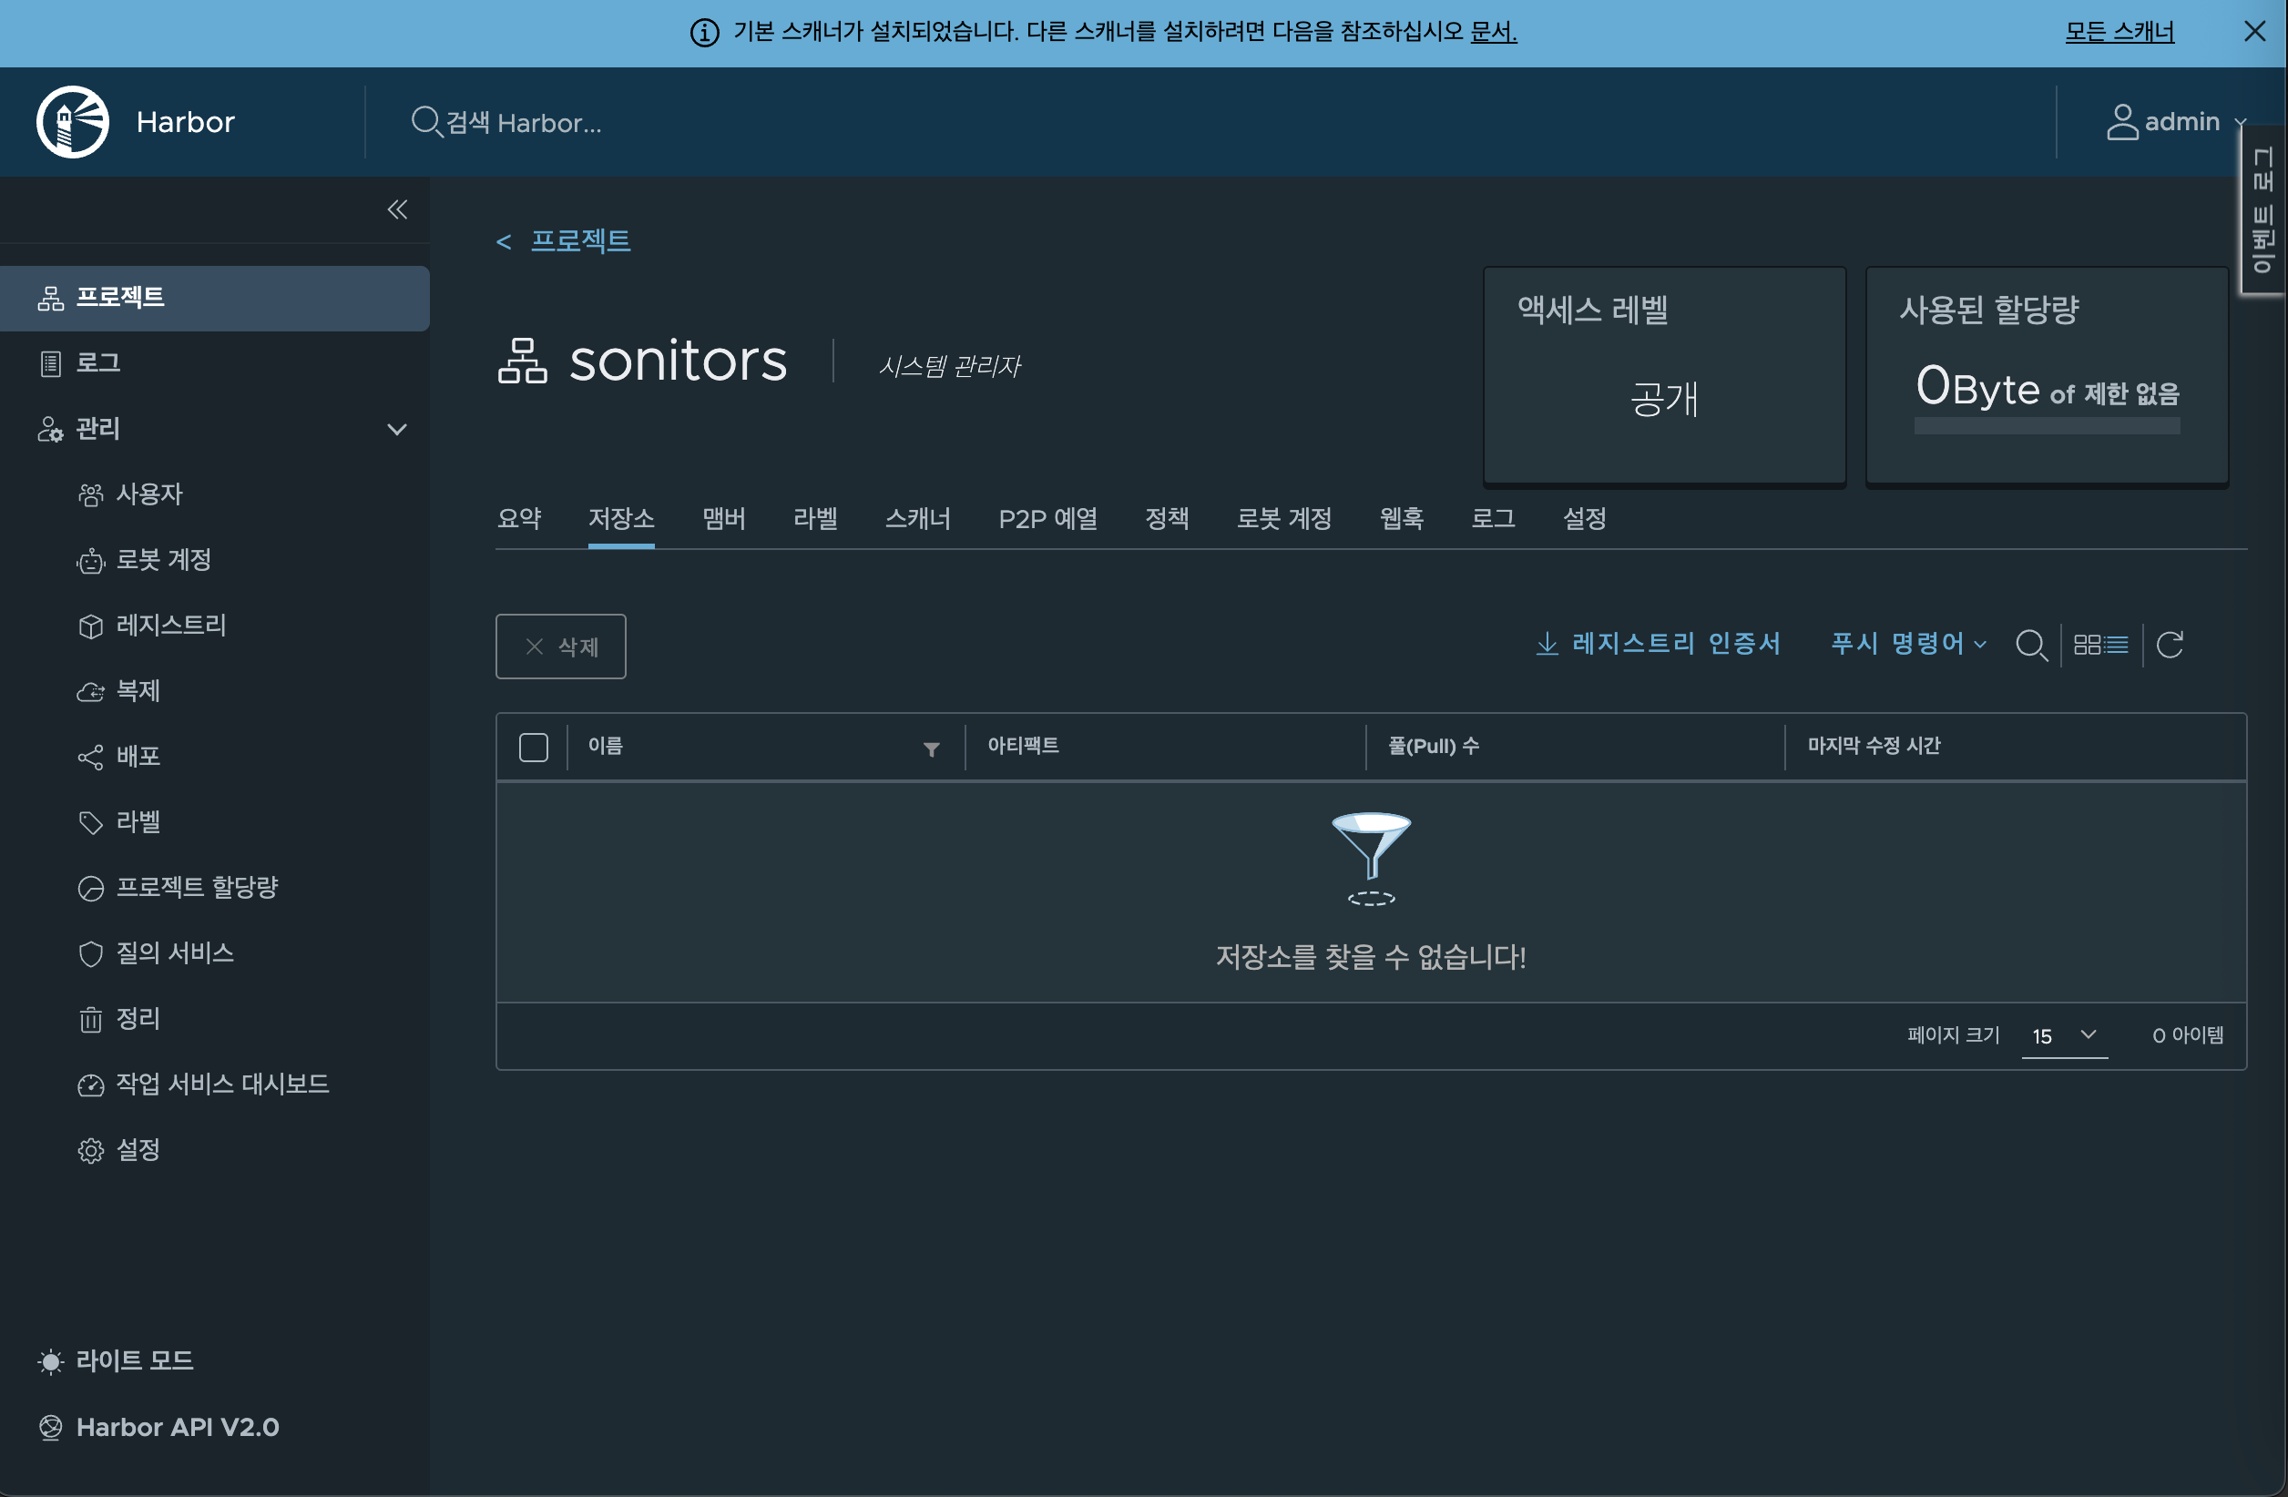Click the 모든 스캐너 banner link
The width and height of the screenshot is (2288, 1497).
click(x=2119, y=32)
